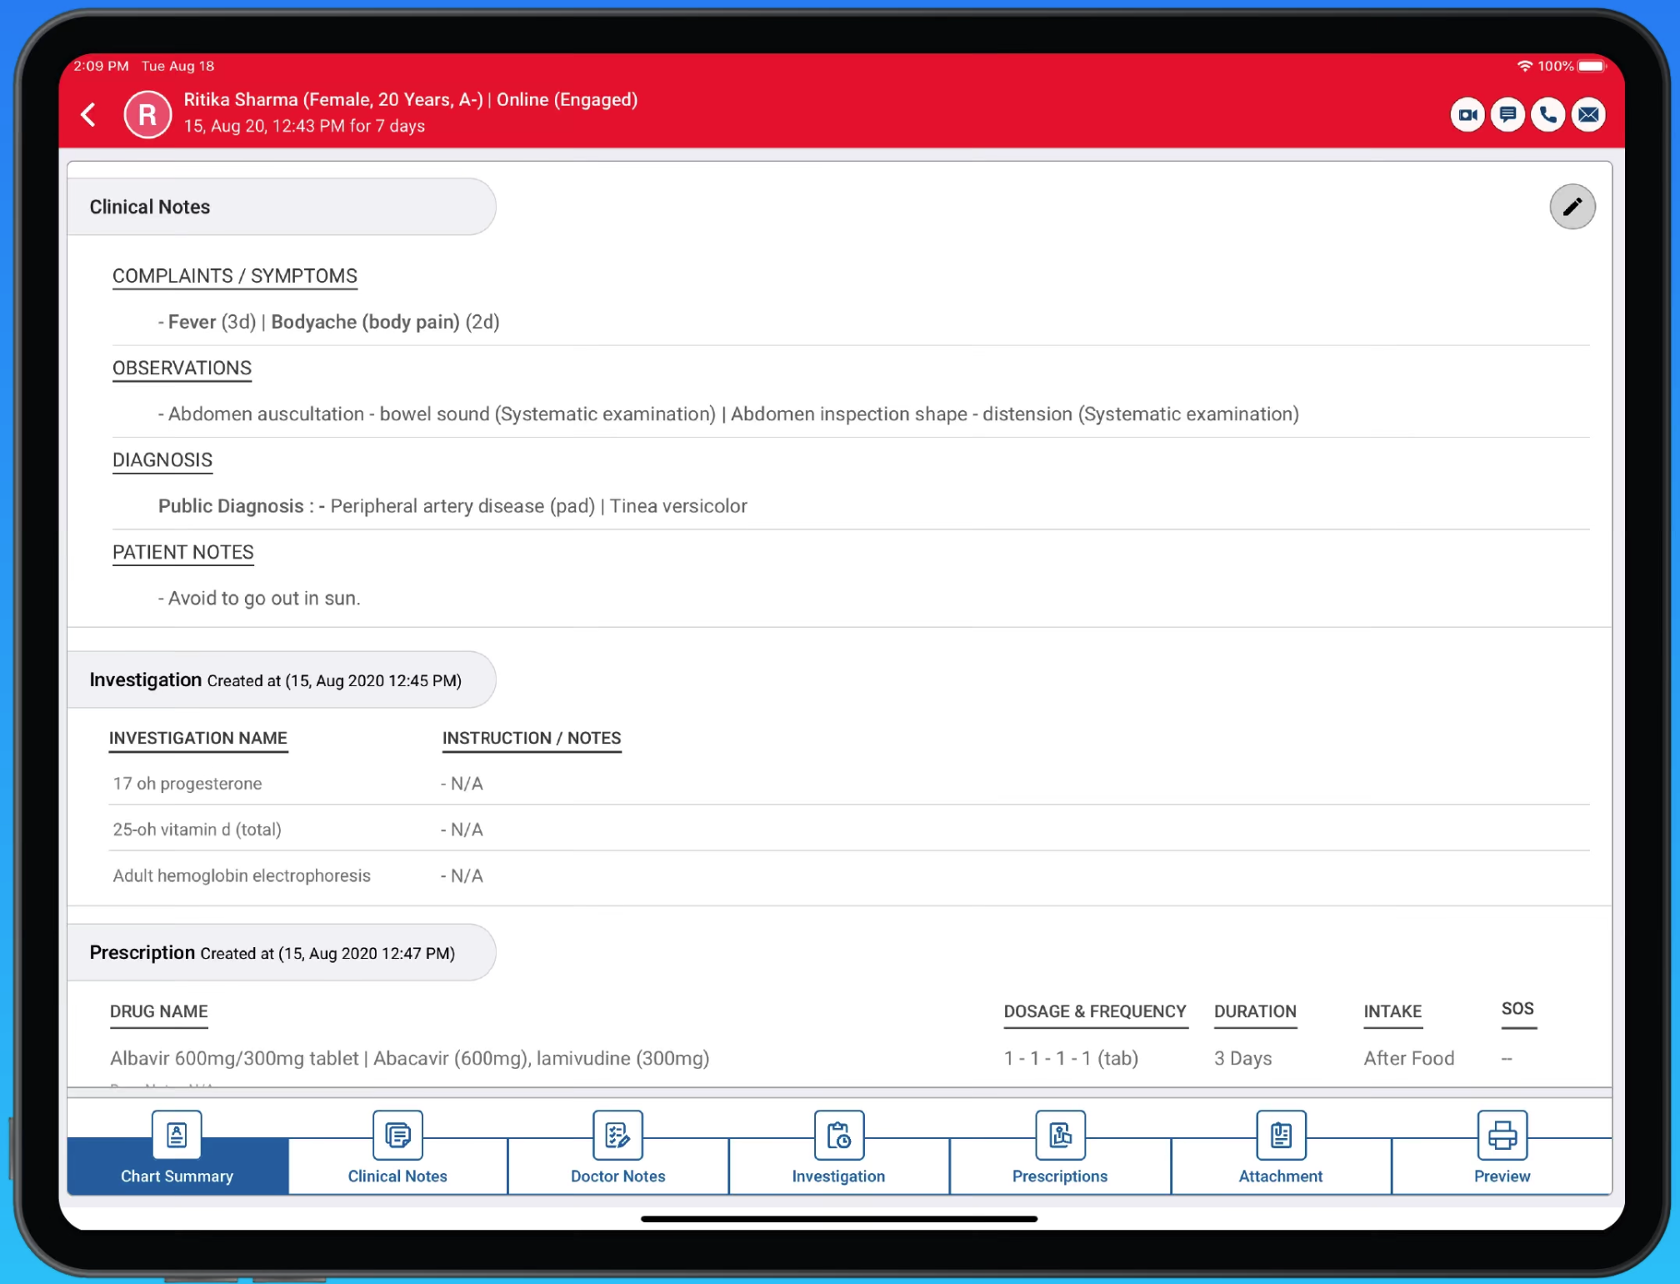Select the Prescription section header
Image resolution: width=1680 pixels, height=1284 pixels.
click(282, 952)
